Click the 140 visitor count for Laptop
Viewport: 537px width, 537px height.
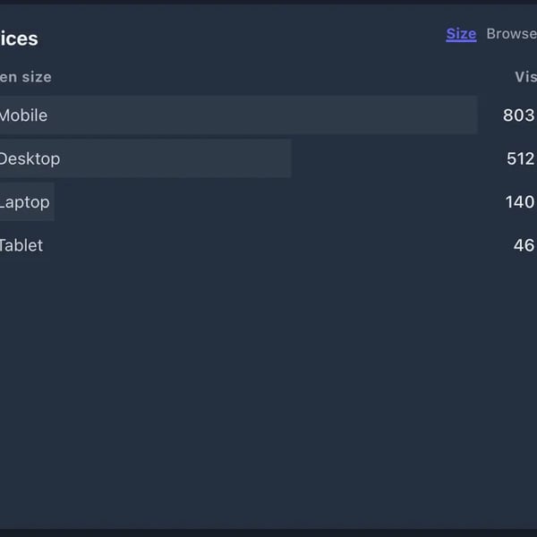point(520,202)
